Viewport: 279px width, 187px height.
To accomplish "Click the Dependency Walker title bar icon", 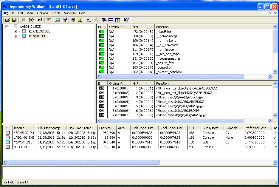I will coord(5,7).
